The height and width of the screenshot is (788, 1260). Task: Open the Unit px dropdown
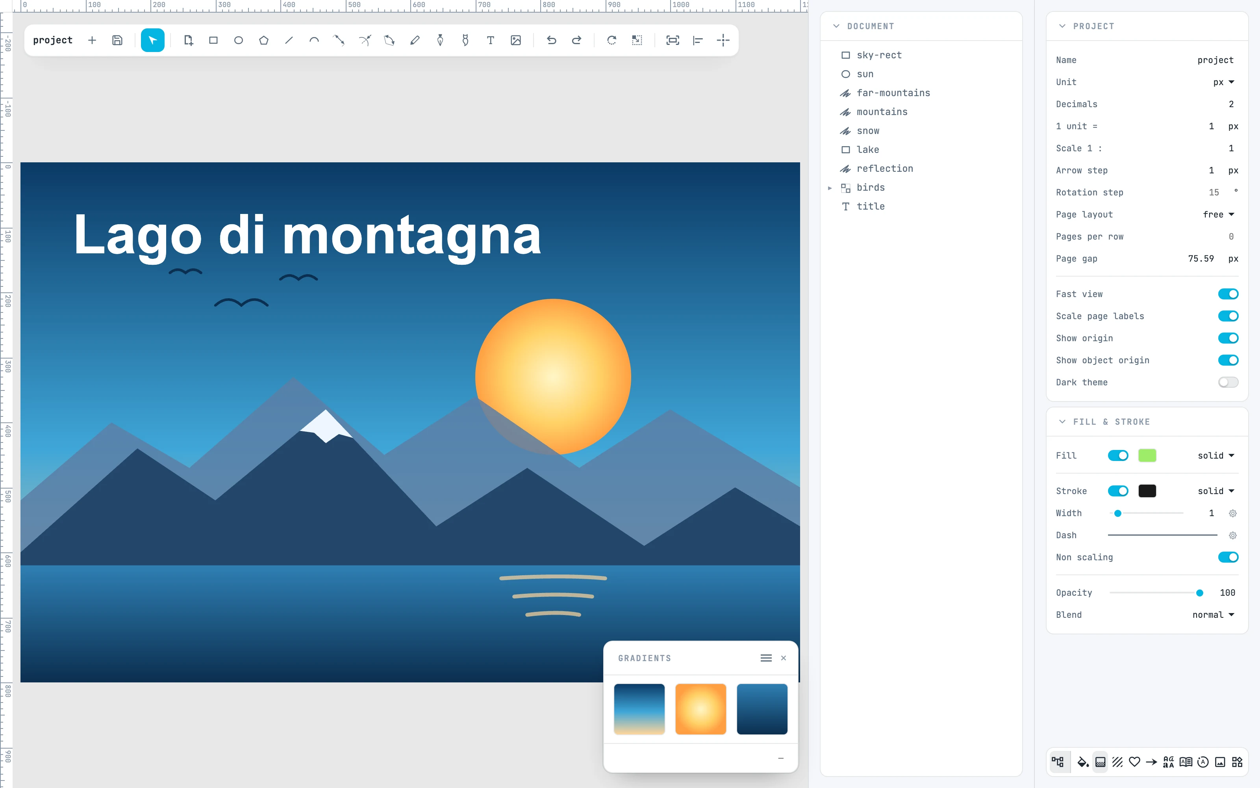point(1223,82)
